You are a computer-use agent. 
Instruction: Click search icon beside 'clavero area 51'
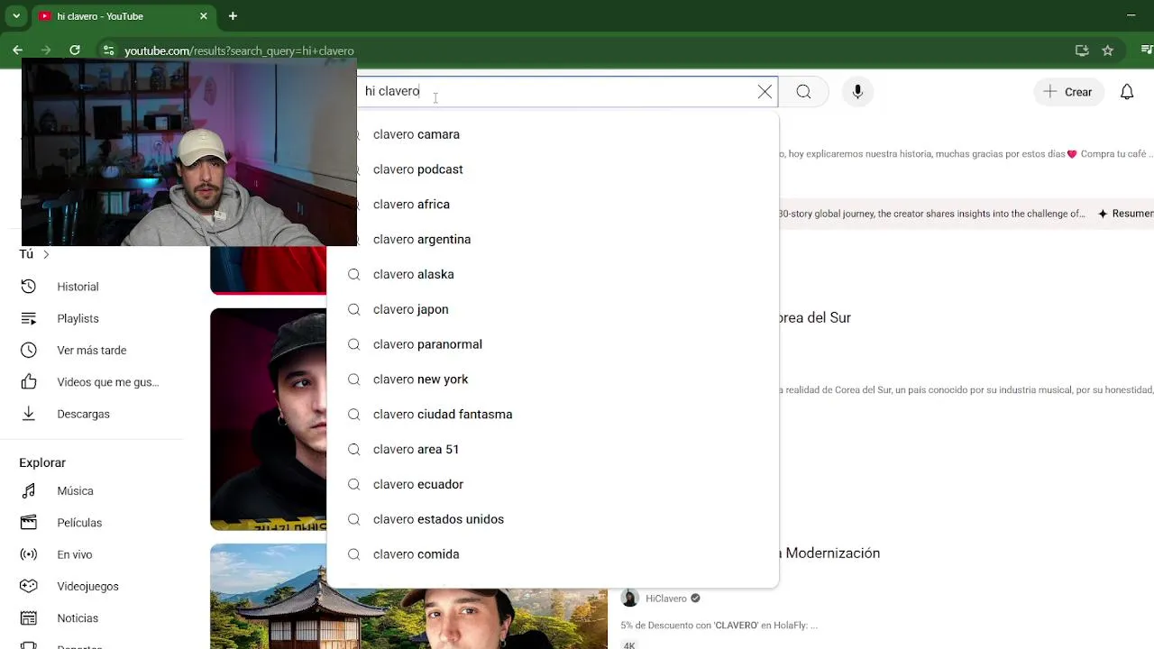click(354, 449)
